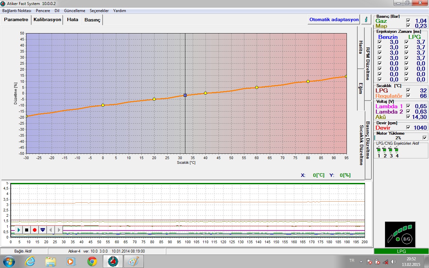Click the Motor Yükleme 2% progress bar
This screenshot has width=429, height=268.
(398, 138)
